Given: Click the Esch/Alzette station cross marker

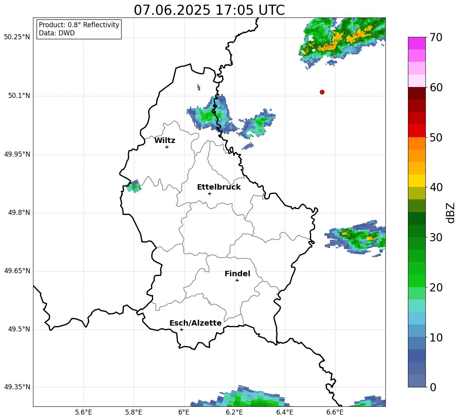Looking at the screenshot, I should [x=181, y=329].
